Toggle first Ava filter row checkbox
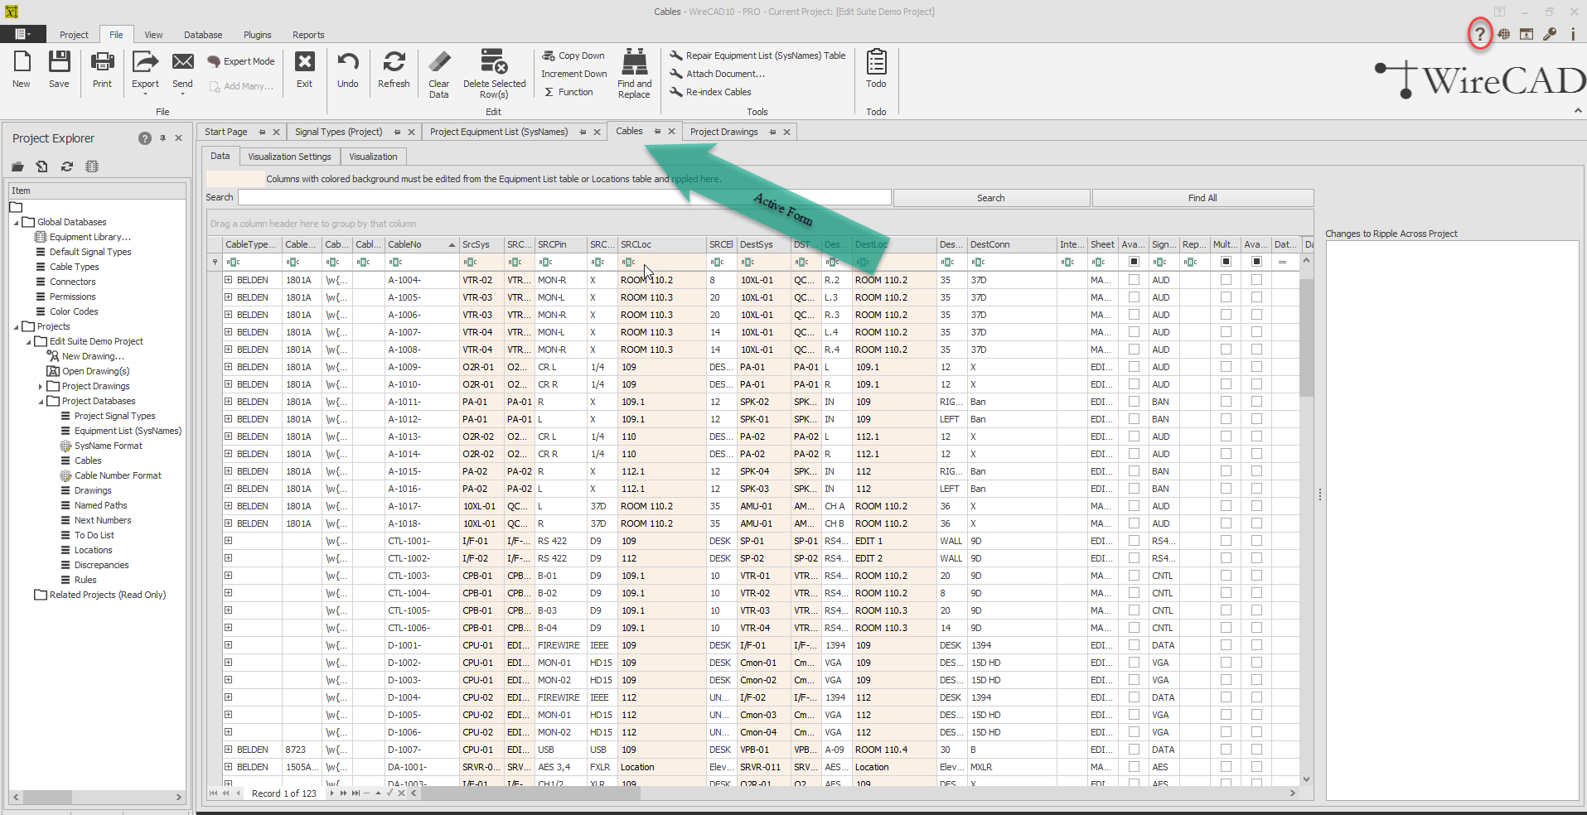The height and width of the screenshot is (815, 1587). [1134, 262]
